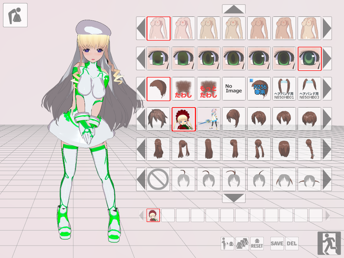Click the right arrow of the eye row
The height and width of the screenshot is (258, 344).
[x=327, y=58]
